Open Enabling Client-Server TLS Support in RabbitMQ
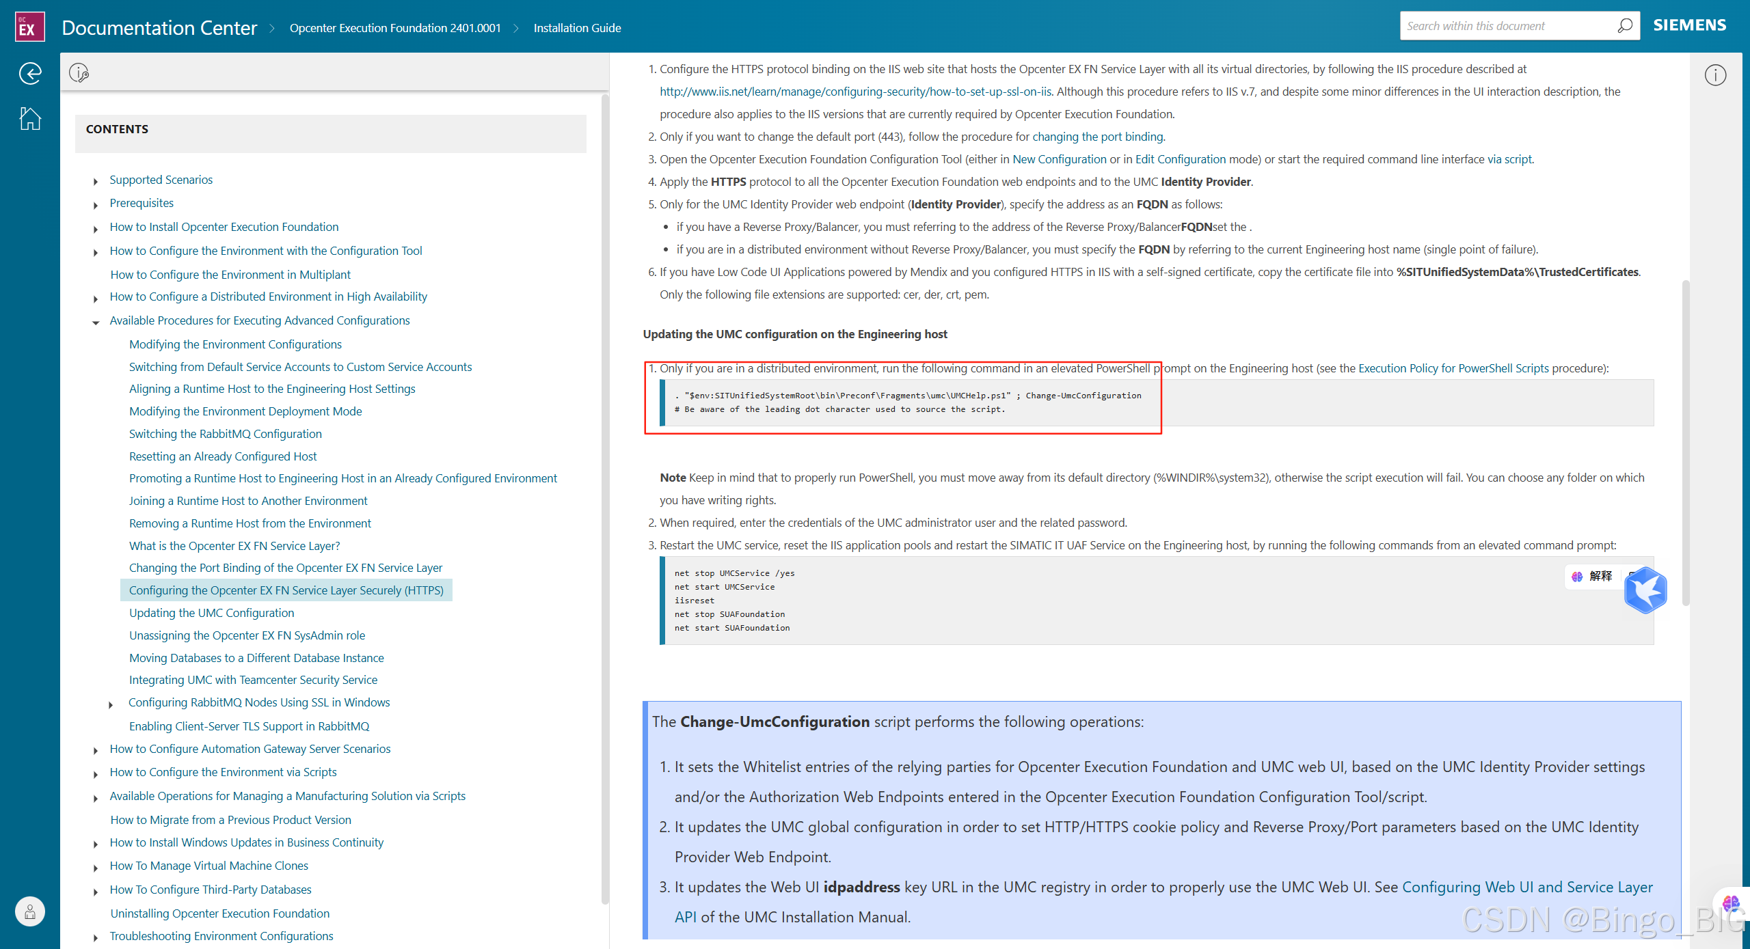 pos(249,726)
